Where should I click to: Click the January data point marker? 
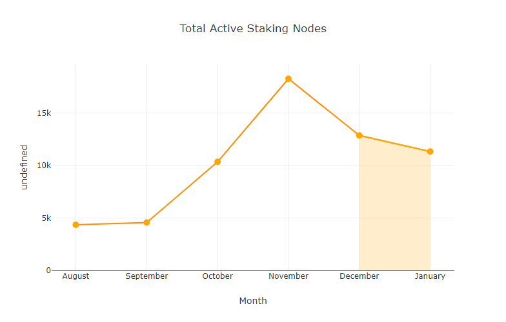click(430, 151)
